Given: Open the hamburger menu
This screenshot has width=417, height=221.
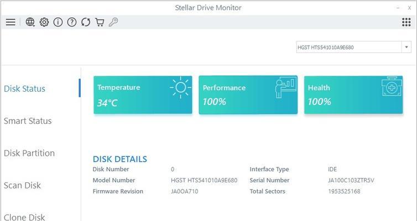Looking at the screenshot, I should pyautogui.click(x=11, y=22).
